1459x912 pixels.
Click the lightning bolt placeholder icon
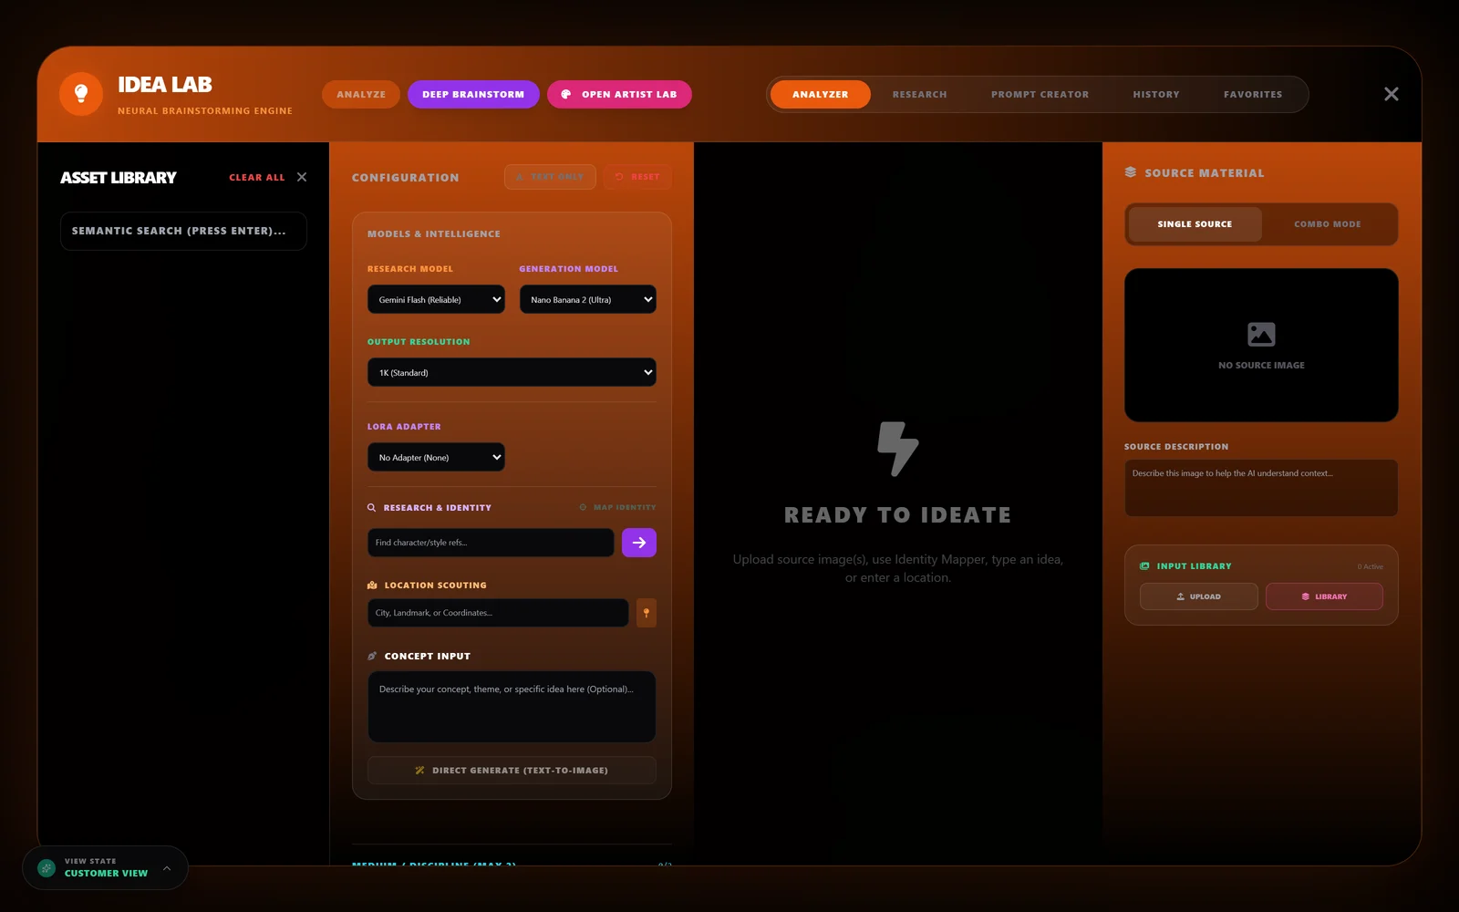[898, 449]
